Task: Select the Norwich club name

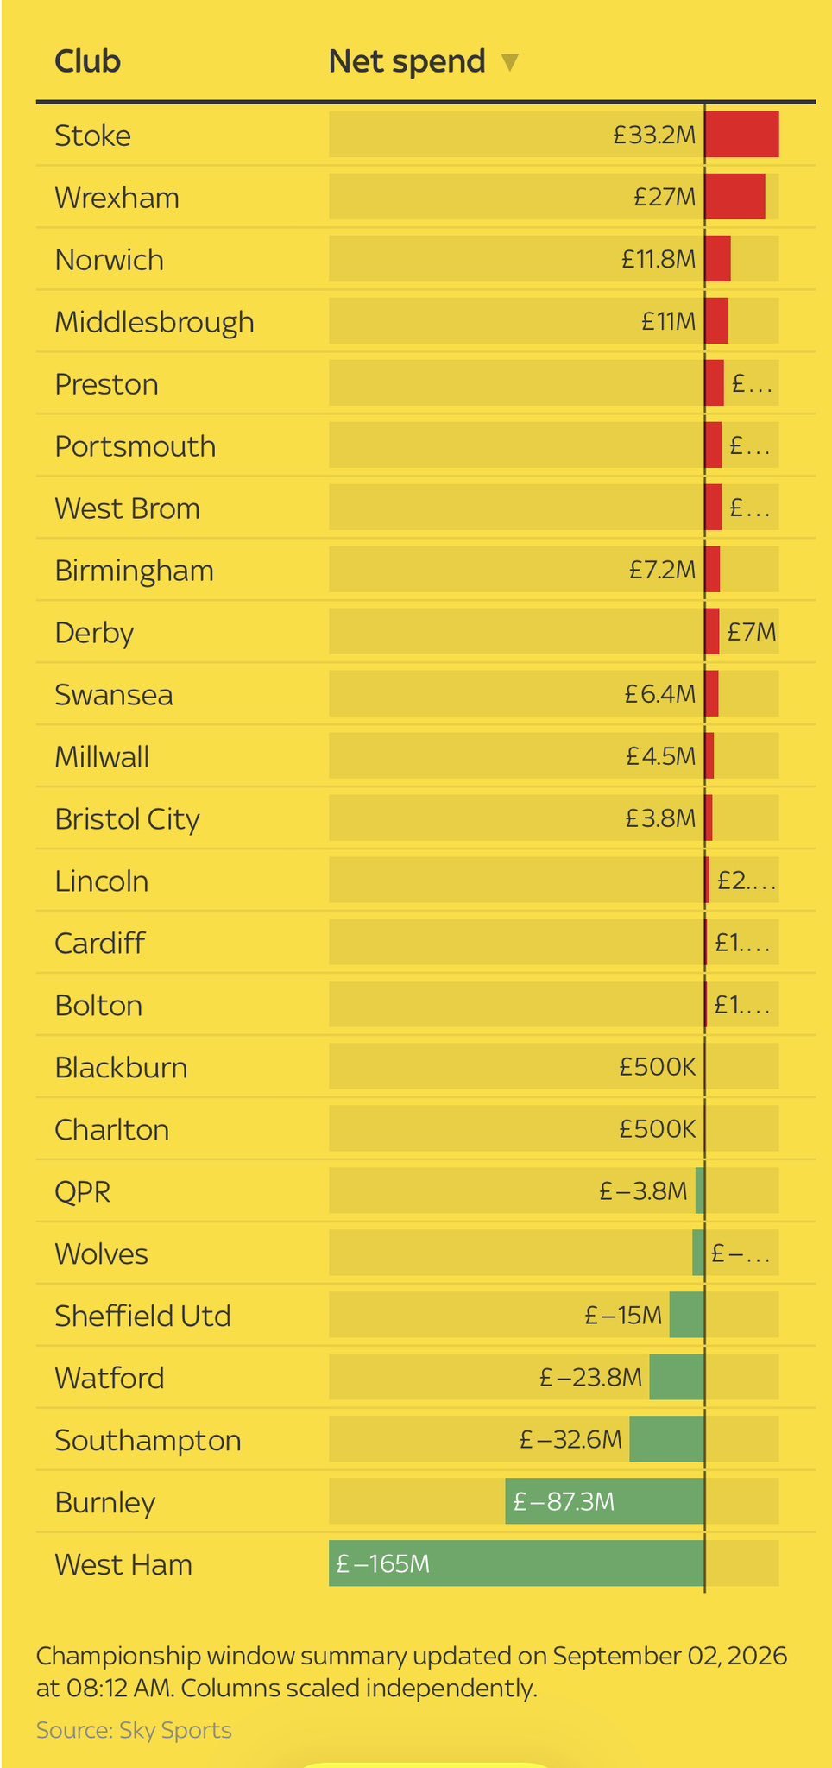Action: pos(109,260)
